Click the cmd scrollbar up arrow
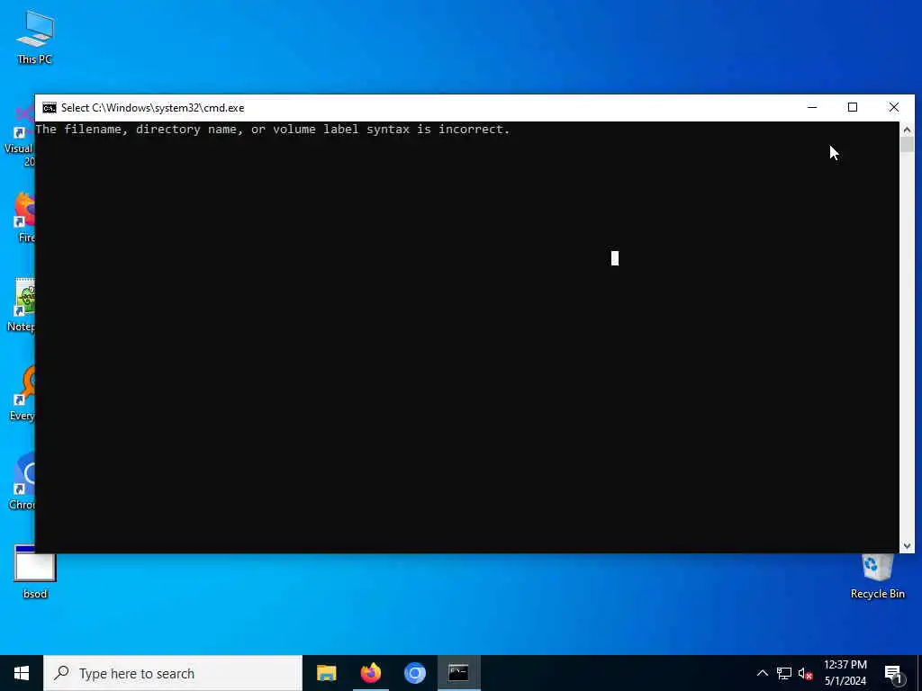This screenshot has height=691, width=922. tap(907, 130)
